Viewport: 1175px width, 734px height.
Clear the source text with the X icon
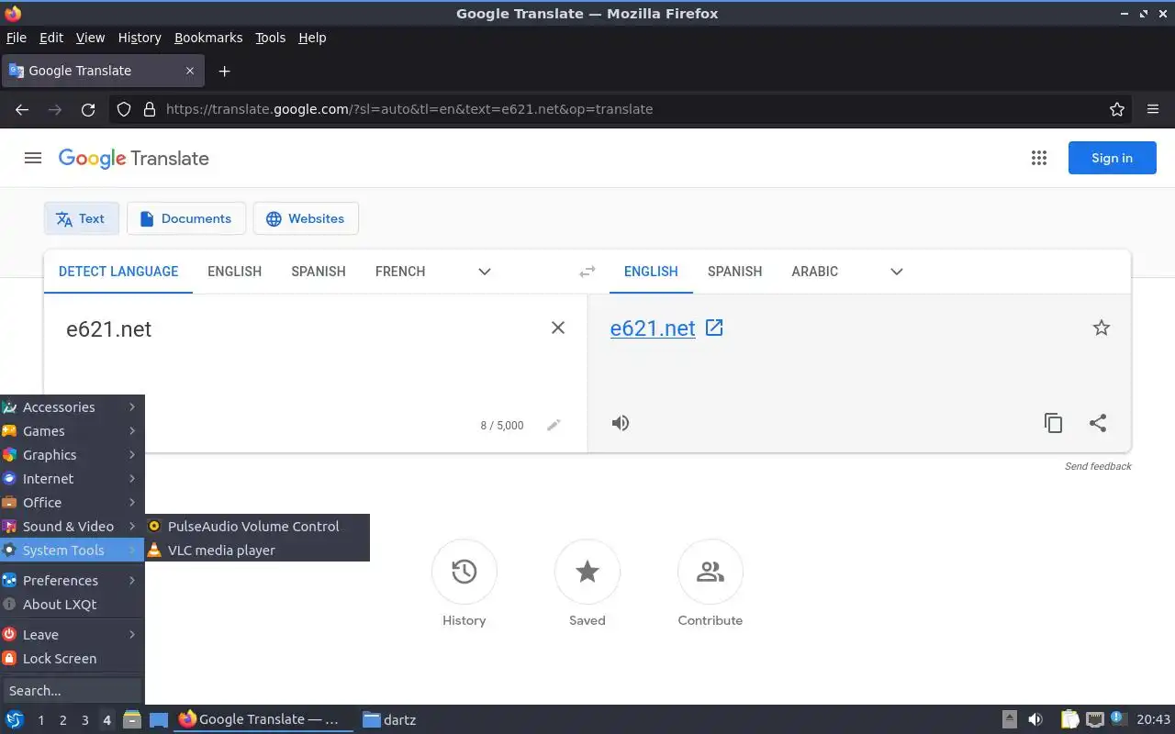click(557, 328)
